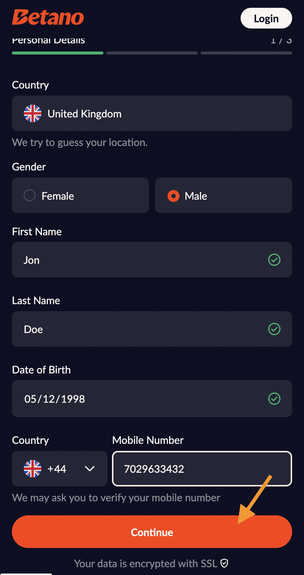Open the United Kingdom country selector
The height and width of the screenshot is (575, 304).
(152, 113)
